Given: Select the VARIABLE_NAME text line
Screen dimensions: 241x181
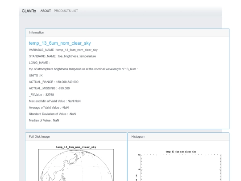Looking at the screenshot, I should tap(63, 50).
